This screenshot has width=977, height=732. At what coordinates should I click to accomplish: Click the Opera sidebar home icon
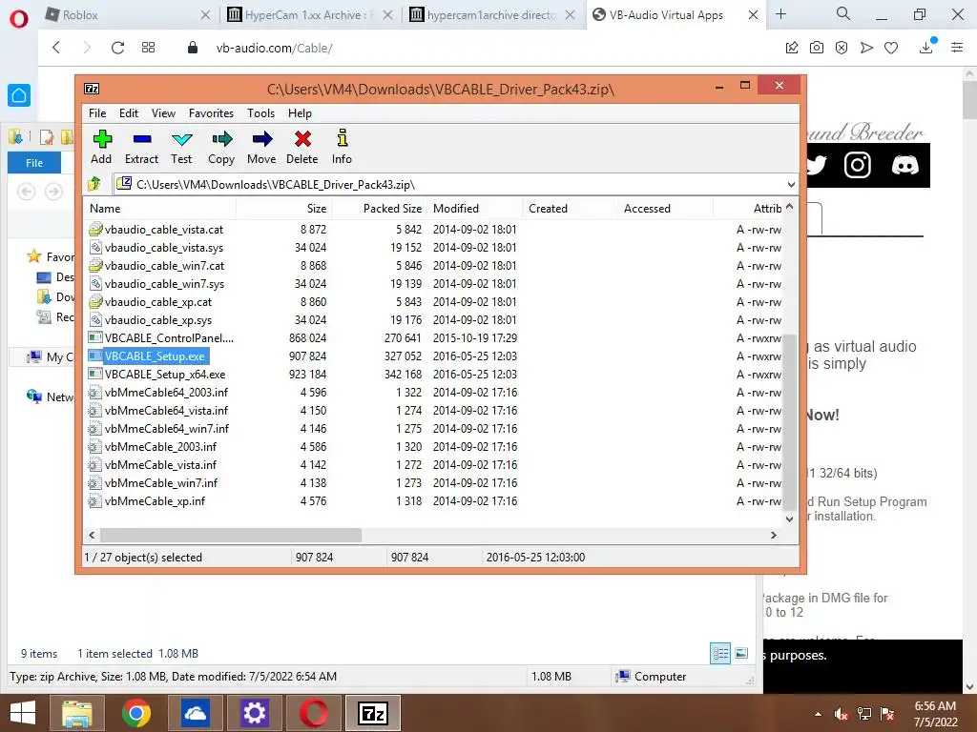click(x=19, y=95)
